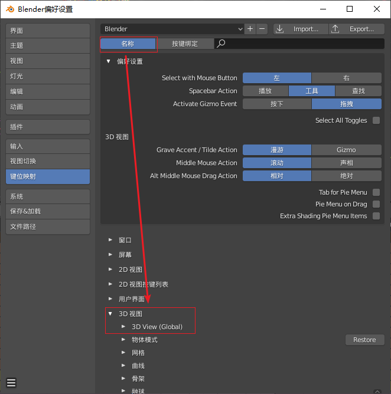Click the Blender logo in title bar
391x394 pixels.
(10, 9)
